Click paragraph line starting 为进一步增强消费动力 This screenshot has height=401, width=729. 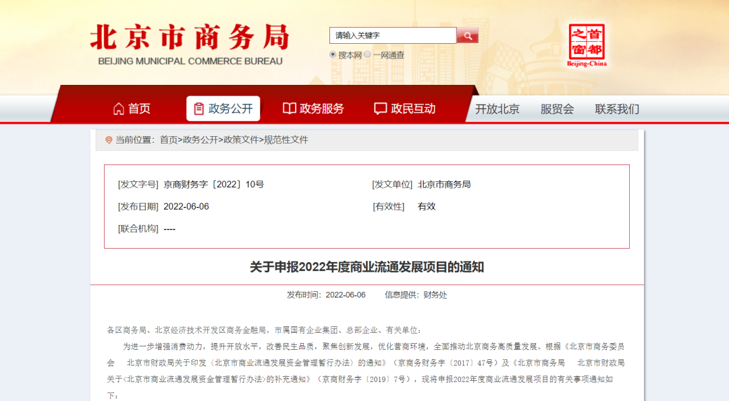pos(373,346)
